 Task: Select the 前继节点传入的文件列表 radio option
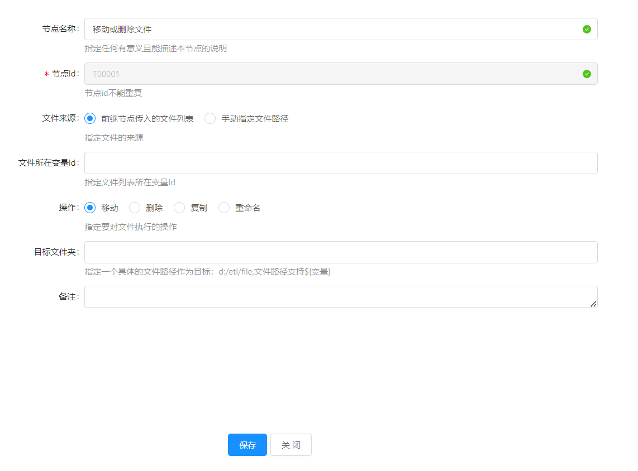[90, 118]
